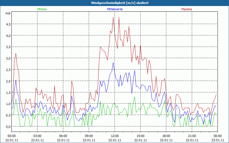Select the red Maxima legend label
Viewport: 229px width, 143px height.
(x=187, y=9)
